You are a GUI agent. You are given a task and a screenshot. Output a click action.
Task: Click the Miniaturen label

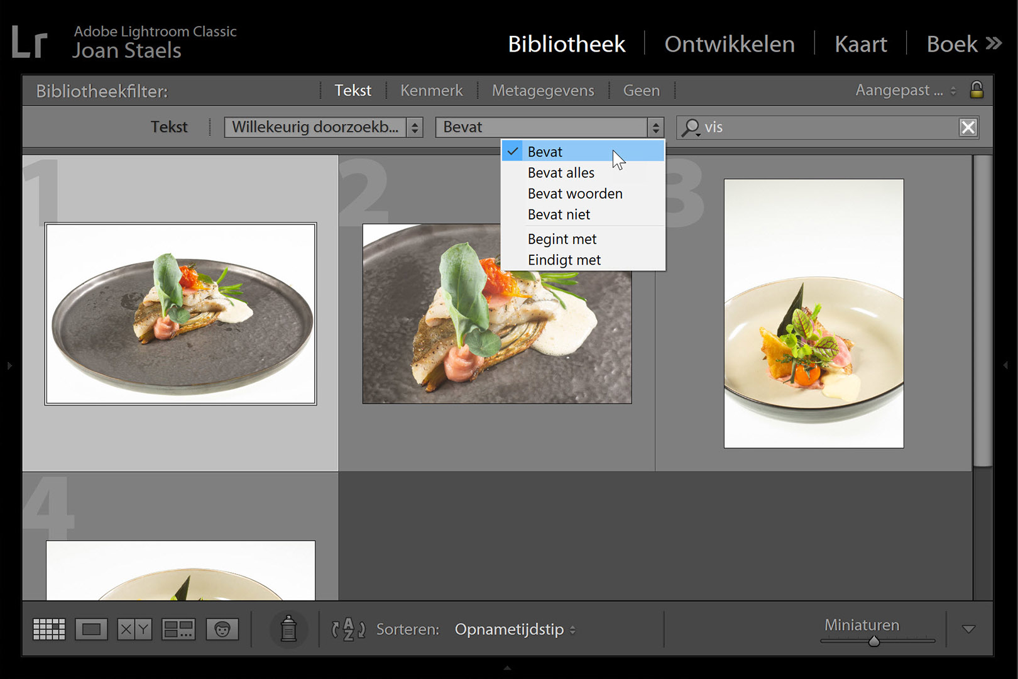[862, 625]
